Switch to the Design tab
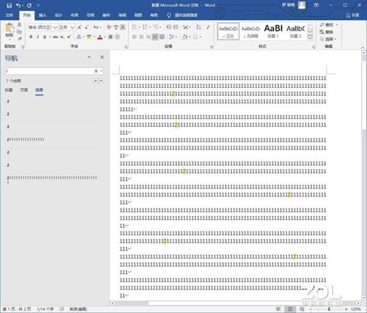This screenshot has width=367, height=313. click(x=59, y=15)
